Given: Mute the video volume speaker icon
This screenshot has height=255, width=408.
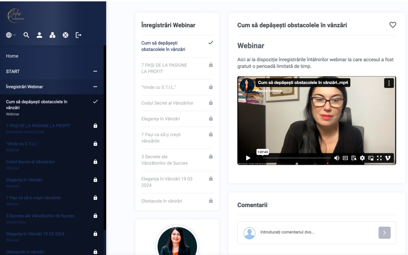Looking at the screenshot, I should click(x=337, y=158).
